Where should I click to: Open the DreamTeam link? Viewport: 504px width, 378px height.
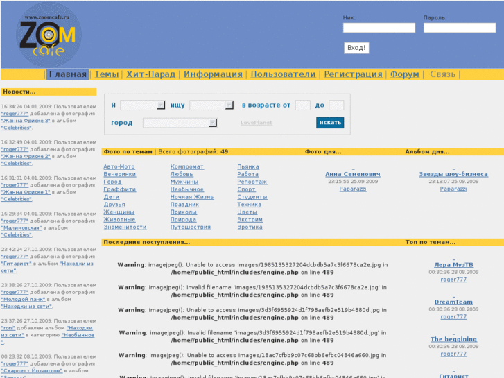coord(453,302)
